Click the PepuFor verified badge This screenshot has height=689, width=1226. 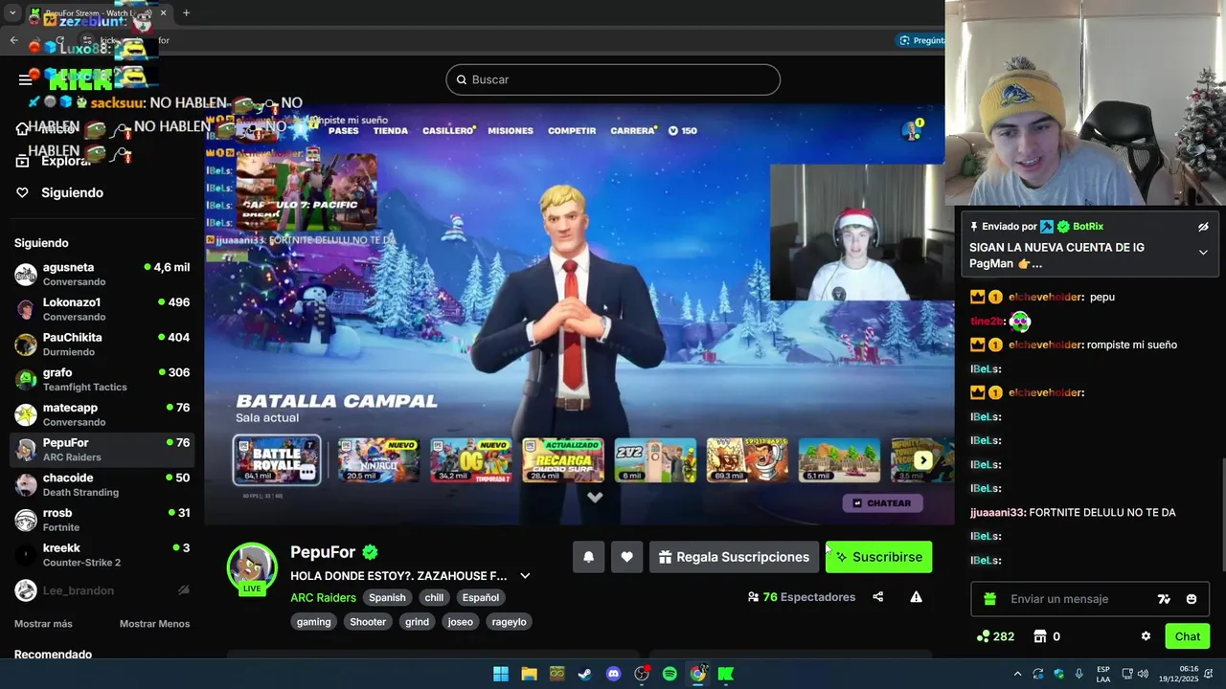click(x=370, y=552)
